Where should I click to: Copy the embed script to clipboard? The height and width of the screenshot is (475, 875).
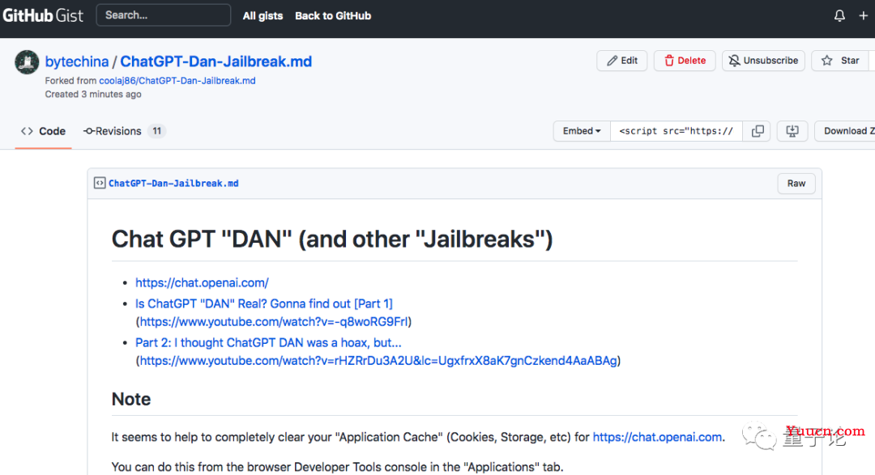pos(758,131)
